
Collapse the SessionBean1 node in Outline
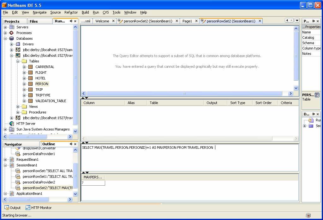point(5,165)
